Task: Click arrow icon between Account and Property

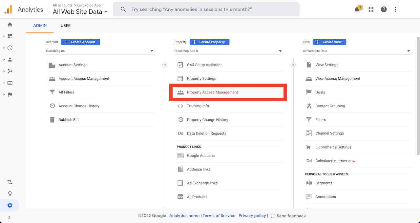Action: (x=165, y=65)
